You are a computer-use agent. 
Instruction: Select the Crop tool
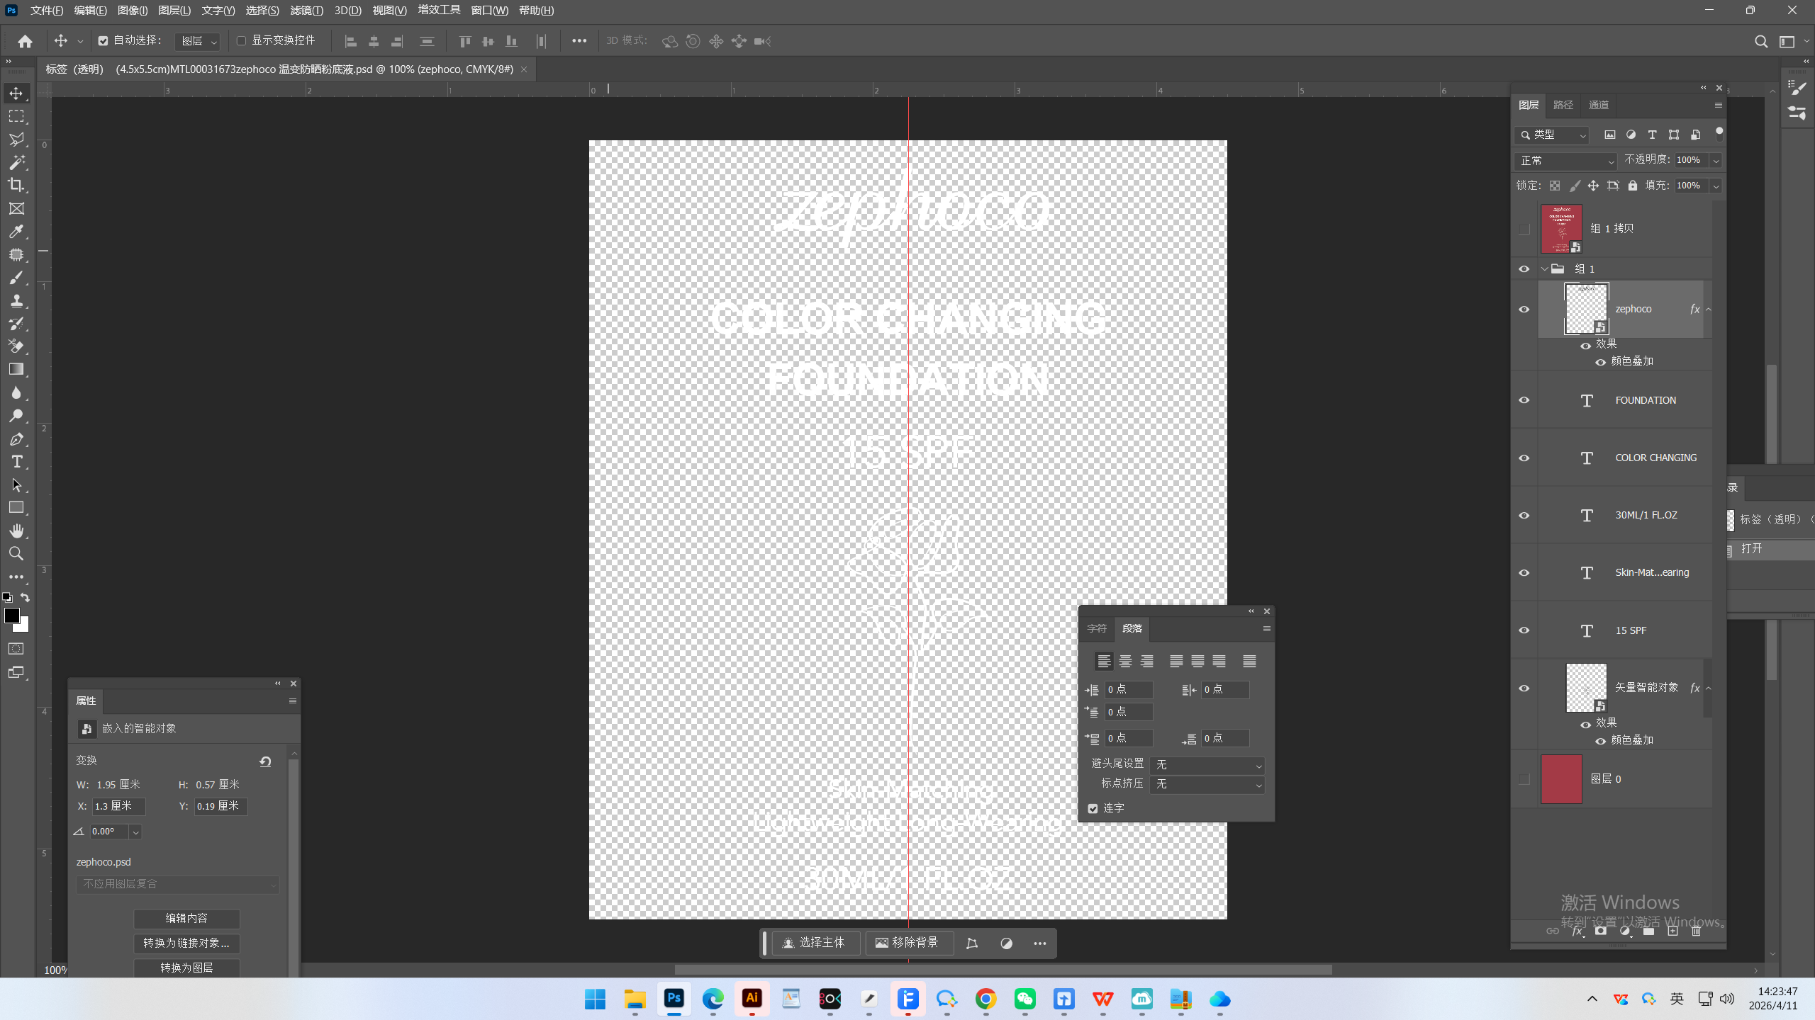16,186
